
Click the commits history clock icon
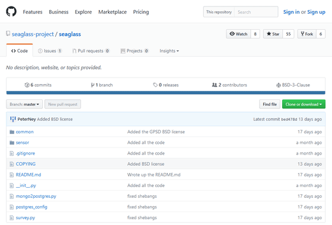[x=27, y=85]
